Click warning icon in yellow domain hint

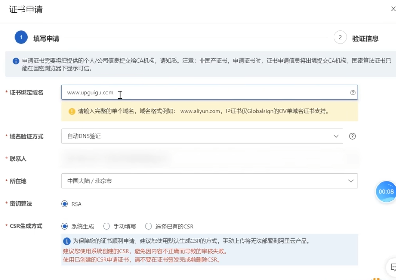pyautogui.click(x=72, y=111)
